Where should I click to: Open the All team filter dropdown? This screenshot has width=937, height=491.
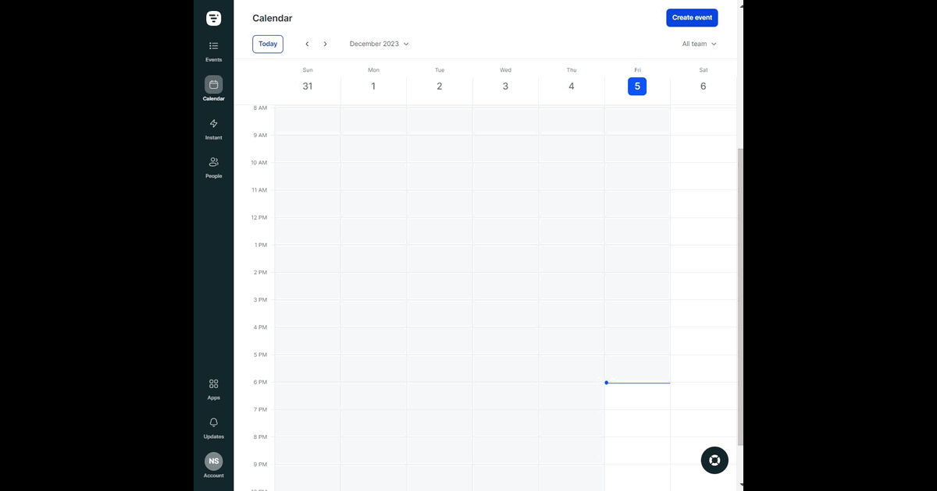click(x=700, y=44)
